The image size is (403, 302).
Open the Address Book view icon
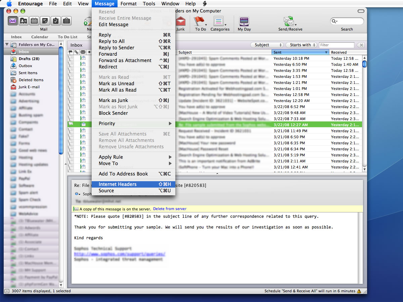[23, 21]
